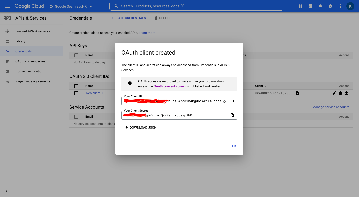Click the Enabled APIs & services sidebar icon
Viewport: 359px width, 197px height.
coord(7,31)
